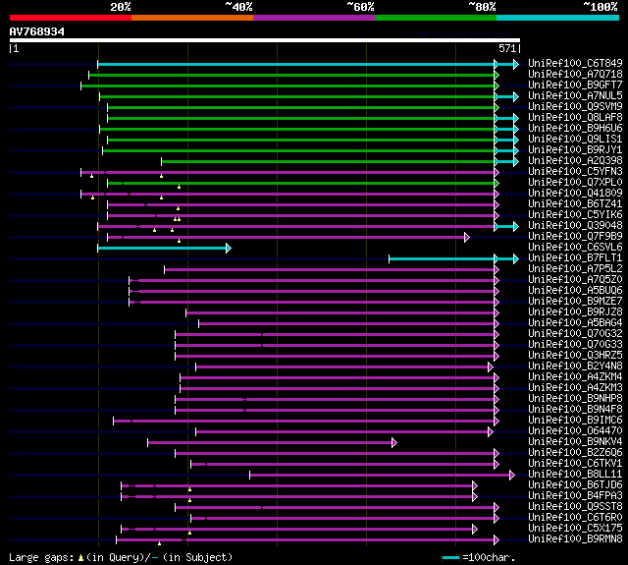This screenshot has height=565, width=628.
Task: Open UniRef100_C6T6R0 entry
Action: (x=575, y=518)
